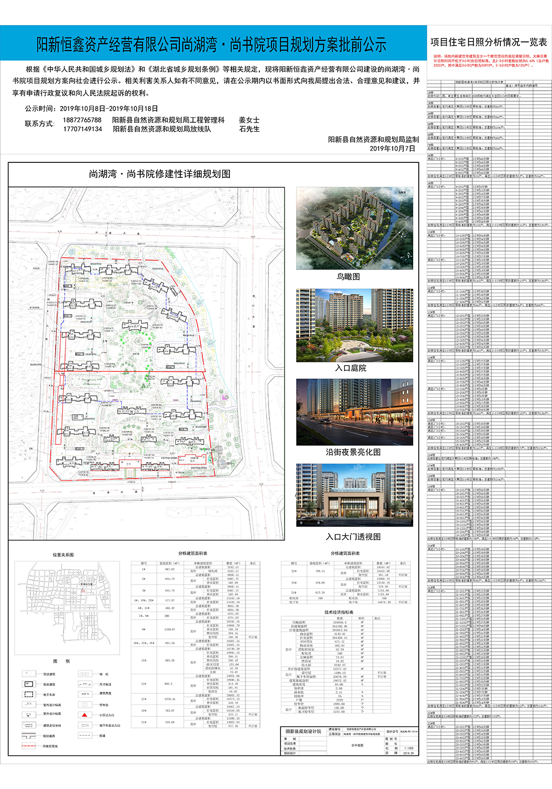Click the text 阳新县自然资源和规划局放线队
This screenshot has width=552, height=789.
(162, 129)
